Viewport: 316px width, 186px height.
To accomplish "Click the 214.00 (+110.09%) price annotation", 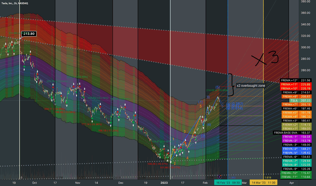I will 217,90.
